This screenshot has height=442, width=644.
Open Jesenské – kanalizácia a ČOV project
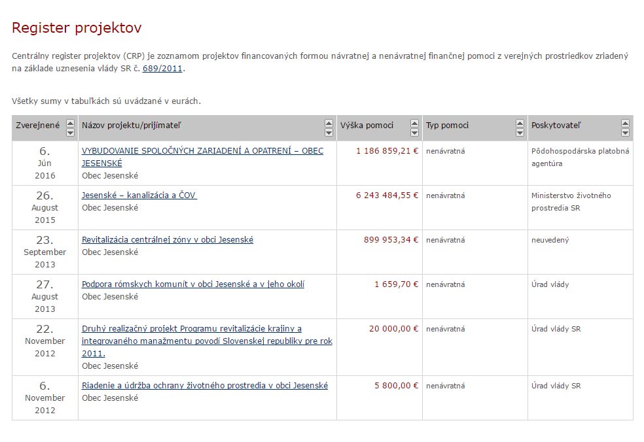pos(139,195)
